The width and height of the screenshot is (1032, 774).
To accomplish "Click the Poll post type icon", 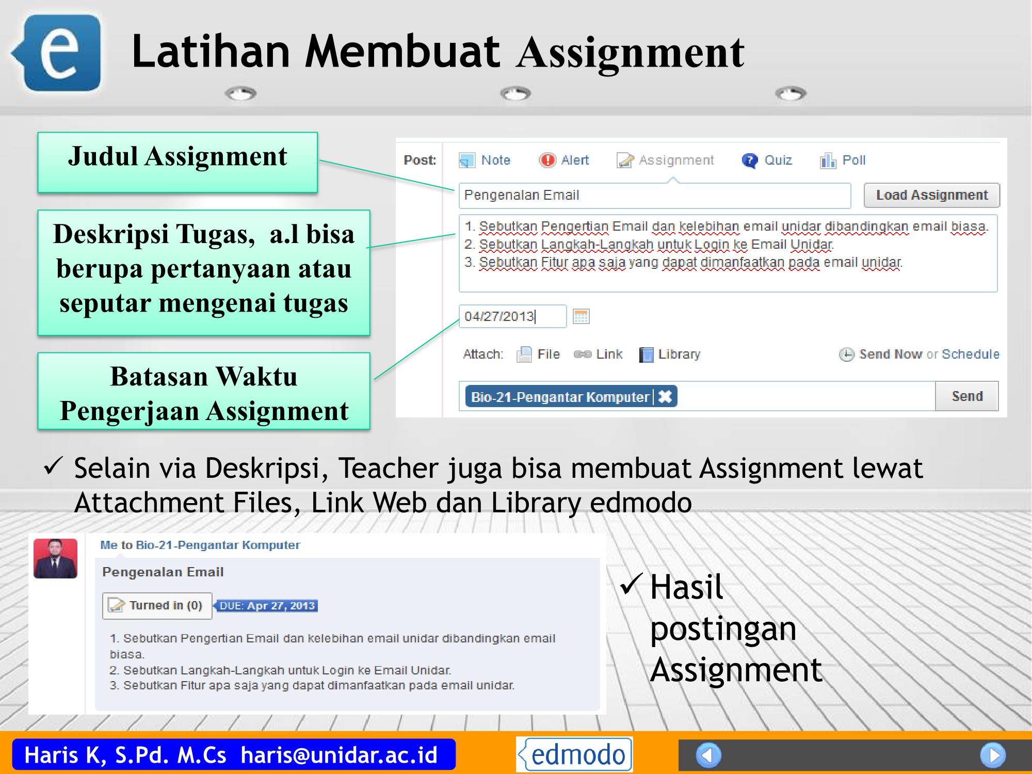I will pos(828,160).
